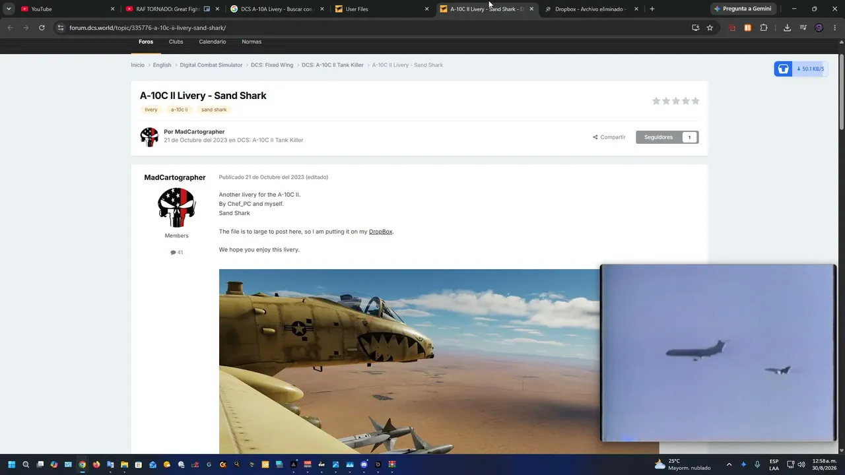This screenshot has height=475, width=845.
Task: Click the orange extension icon in toolbar
Action: 748,28
